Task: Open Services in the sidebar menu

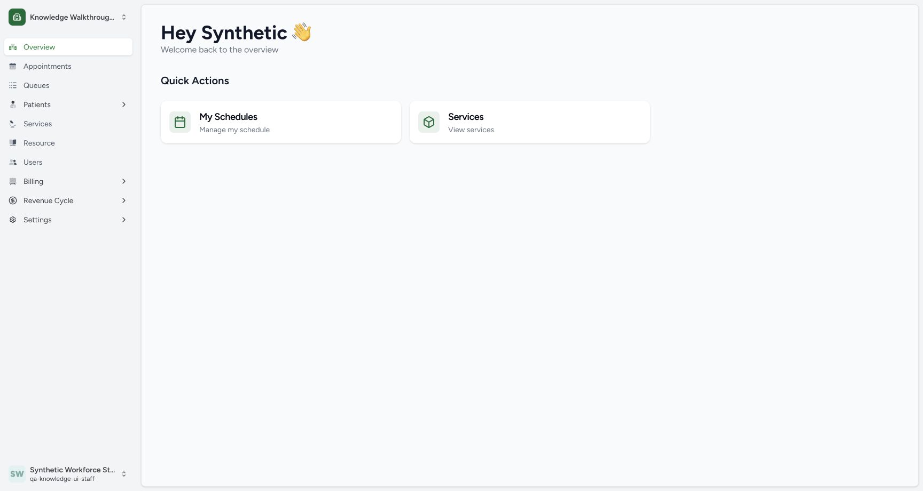Action: point(68,124)
